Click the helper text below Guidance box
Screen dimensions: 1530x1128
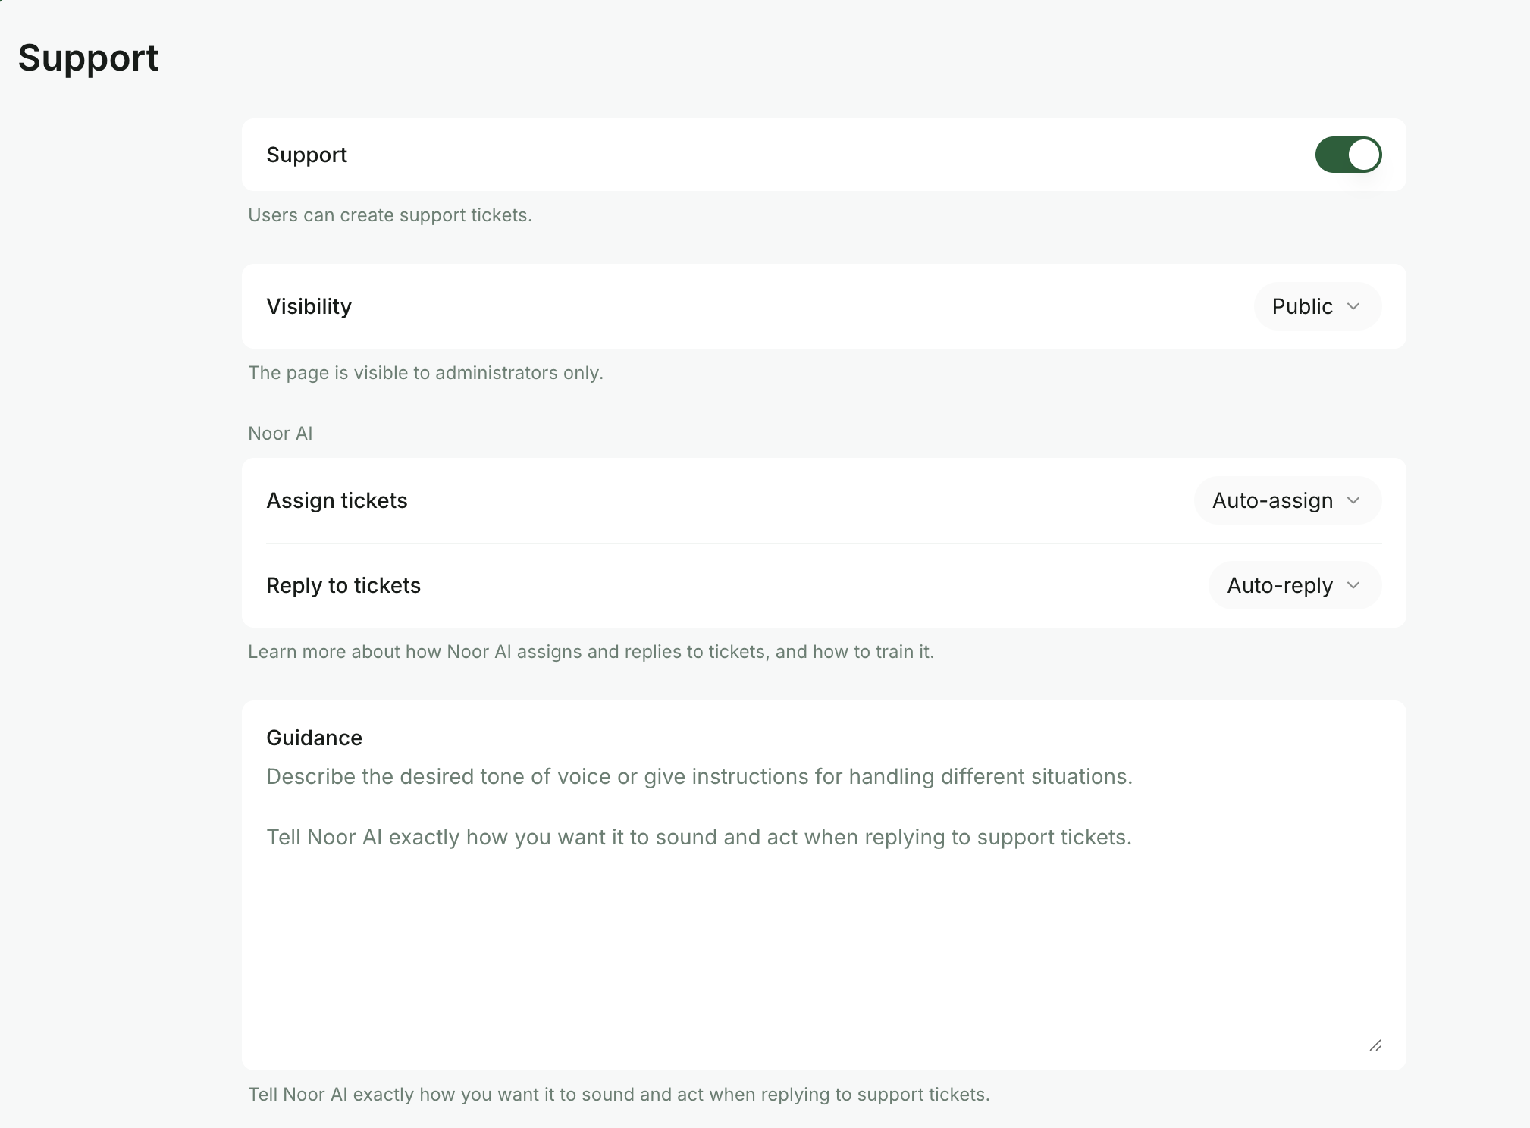pyautogui.click(x=619, y=1095)
